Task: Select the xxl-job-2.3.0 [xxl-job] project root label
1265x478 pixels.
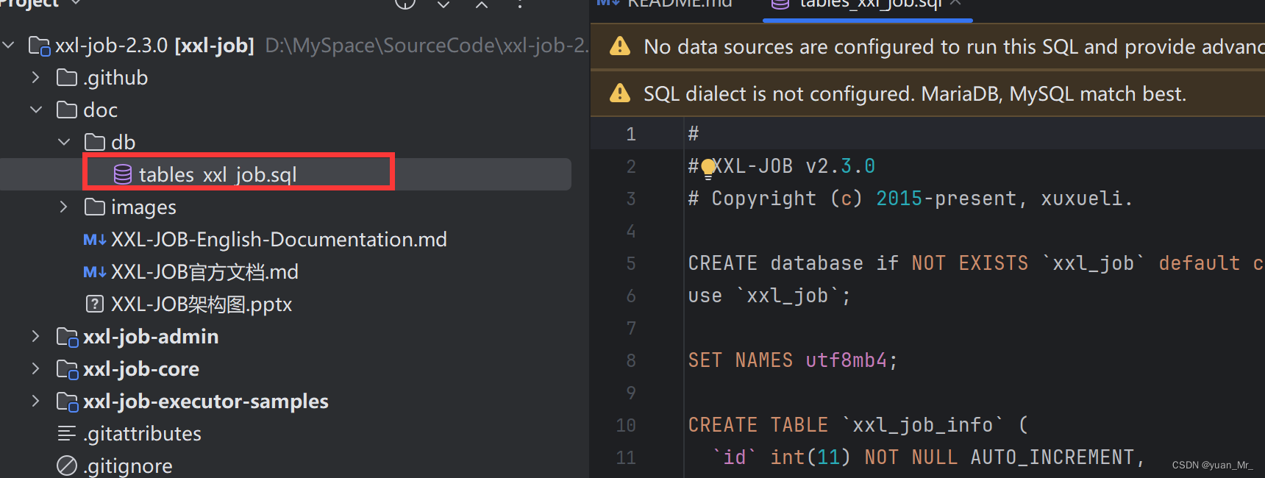Action: coord(154,46)
